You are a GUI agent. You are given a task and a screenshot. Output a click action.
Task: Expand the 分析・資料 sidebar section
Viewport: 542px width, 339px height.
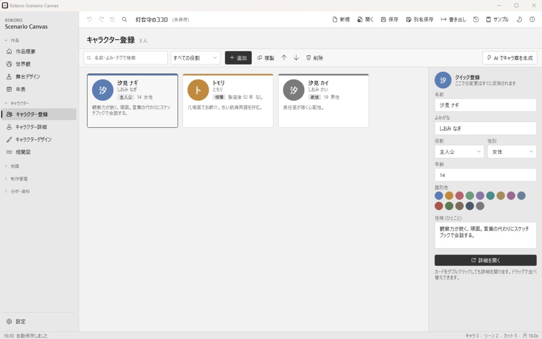point(17,191)
